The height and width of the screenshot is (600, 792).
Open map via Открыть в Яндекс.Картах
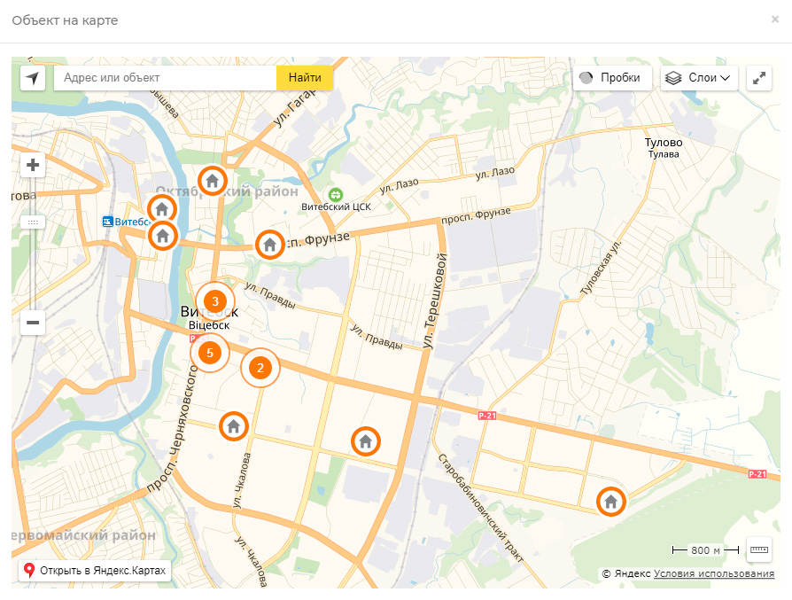click(94, 572)
